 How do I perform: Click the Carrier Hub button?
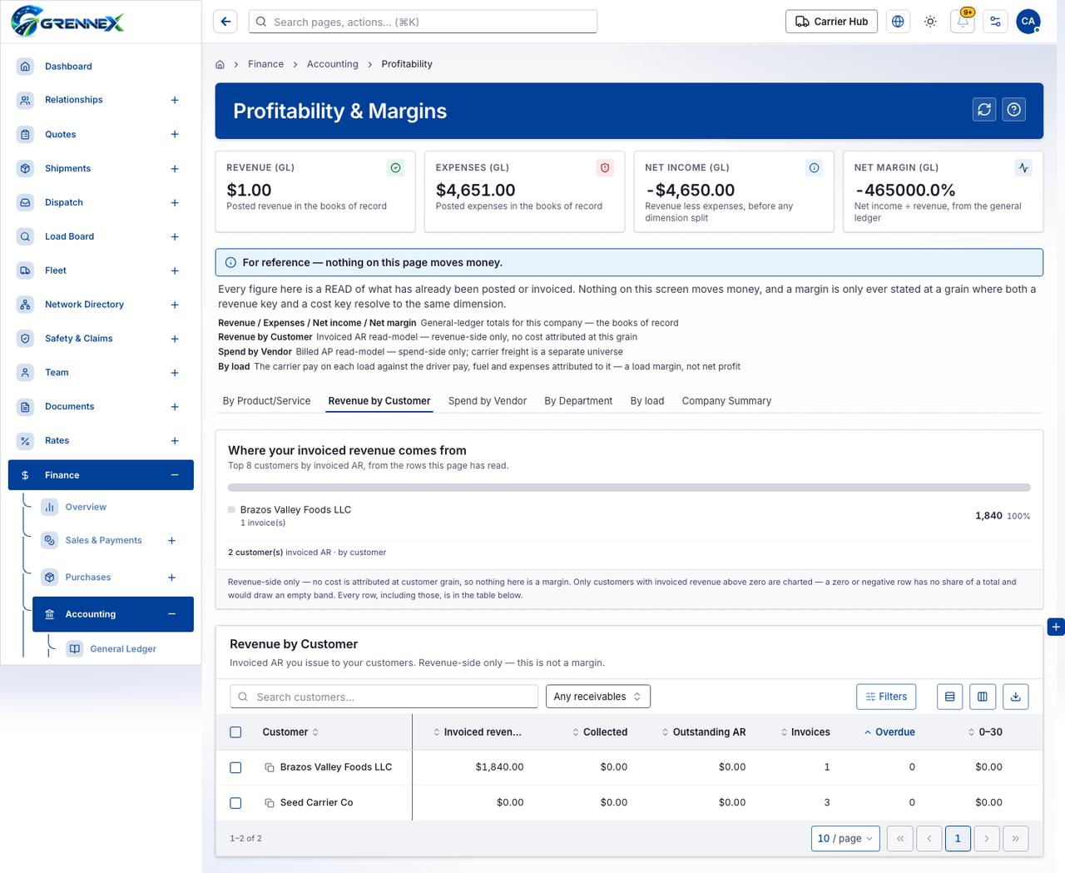[831, 22]
